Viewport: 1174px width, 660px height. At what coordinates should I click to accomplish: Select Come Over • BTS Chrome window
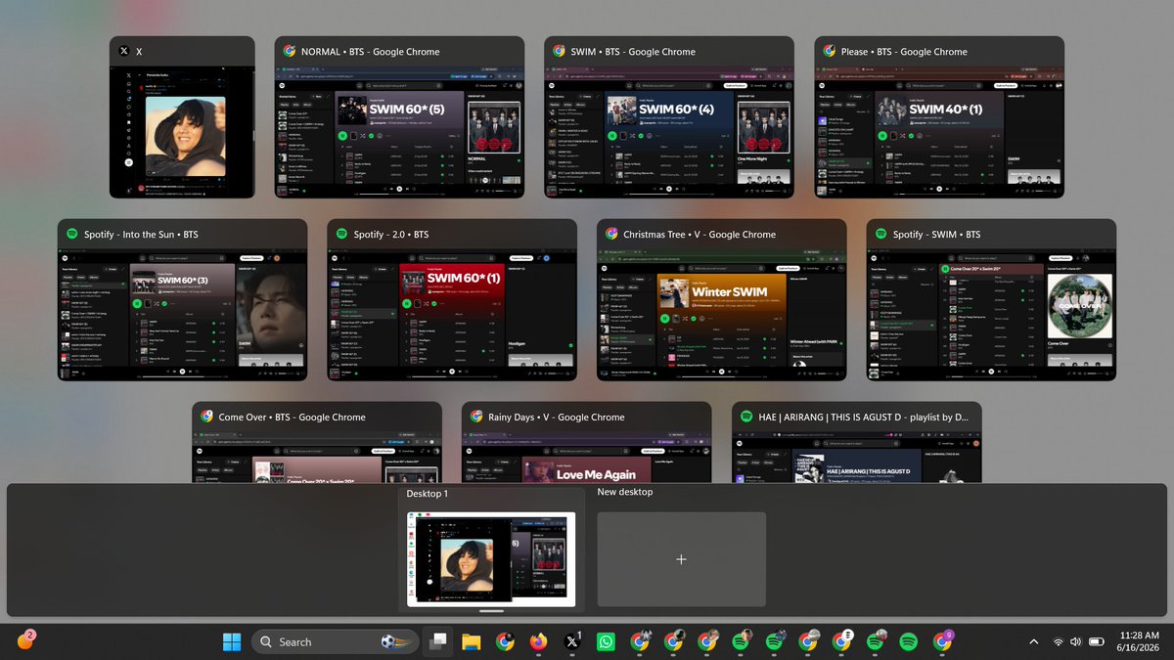point(317,442)
